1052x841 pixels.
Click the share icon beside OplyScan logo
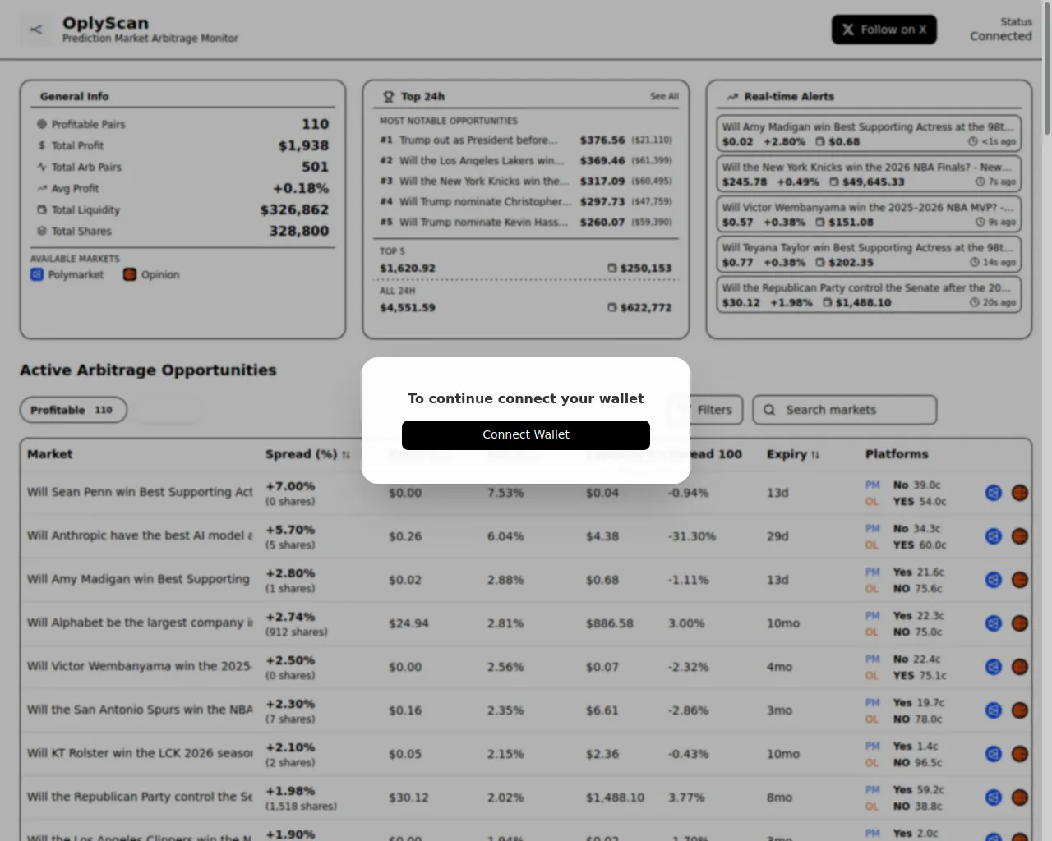pos(35,30)
